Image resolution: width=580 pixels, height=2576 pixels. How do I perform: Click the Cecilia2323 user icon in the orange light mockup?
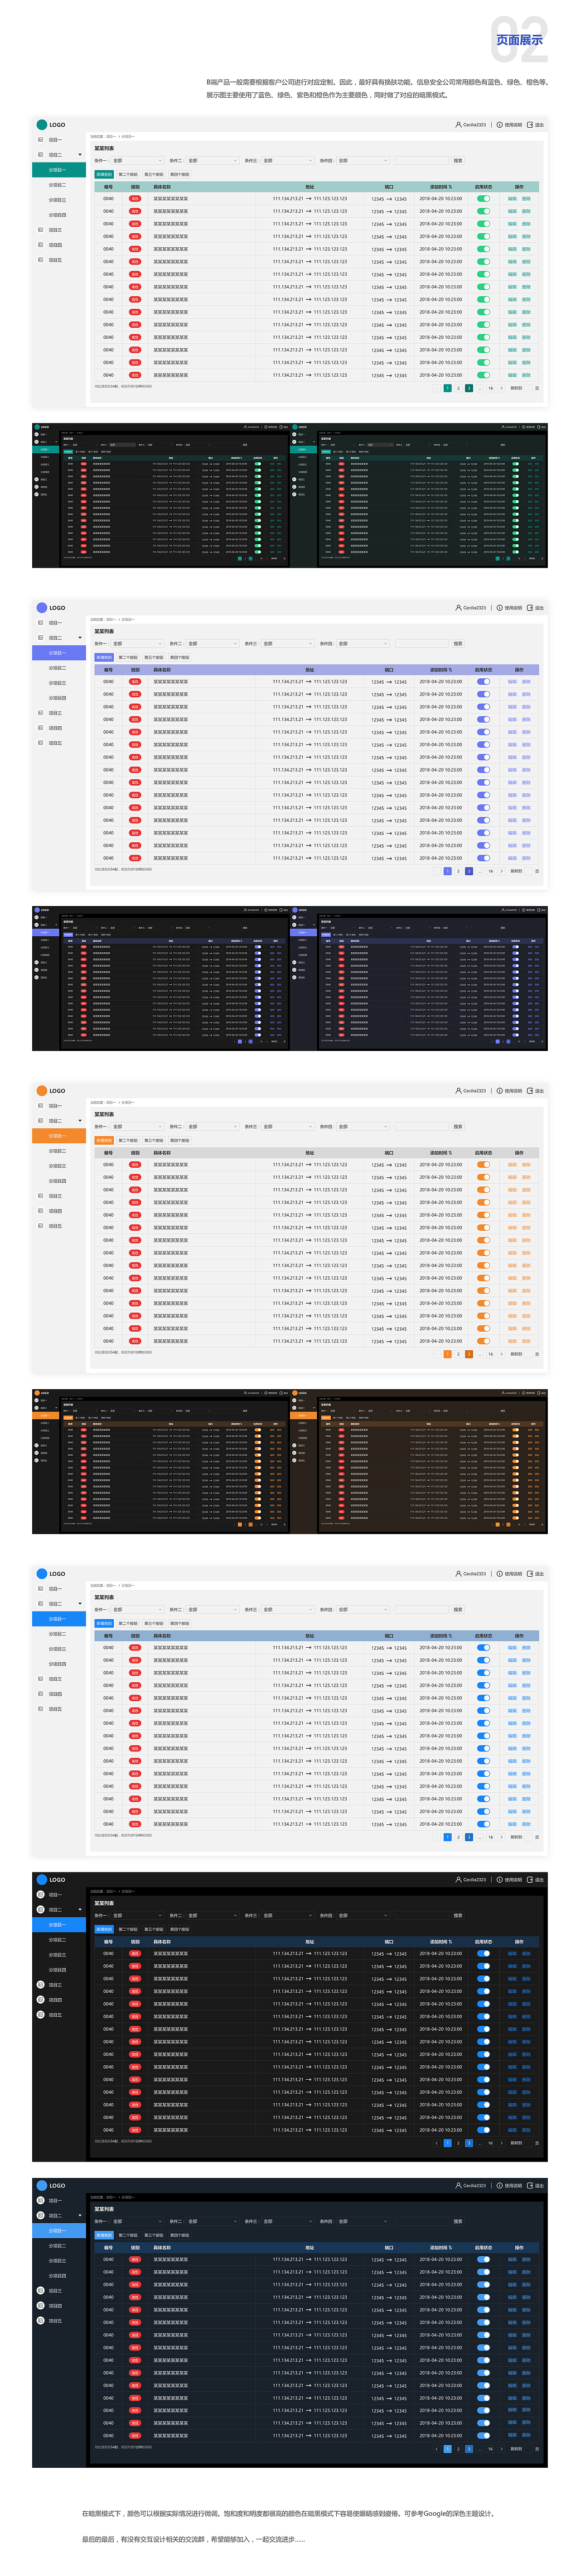tap(458, 1091)
